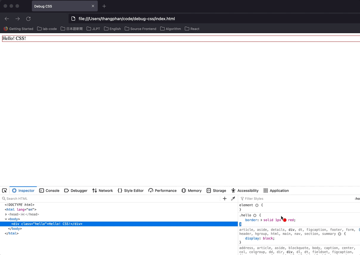Toggle selector highlighter beside summary rule
Image resolution: width=360 pixels, height=255 pixels.
pyautogui.click(x=339, y=234)
